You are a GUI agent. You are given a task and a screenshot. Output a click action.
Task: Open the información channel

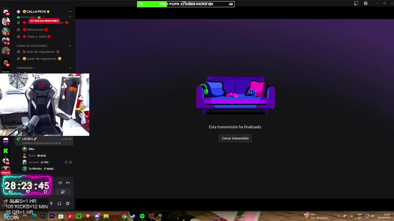[44, 29]
